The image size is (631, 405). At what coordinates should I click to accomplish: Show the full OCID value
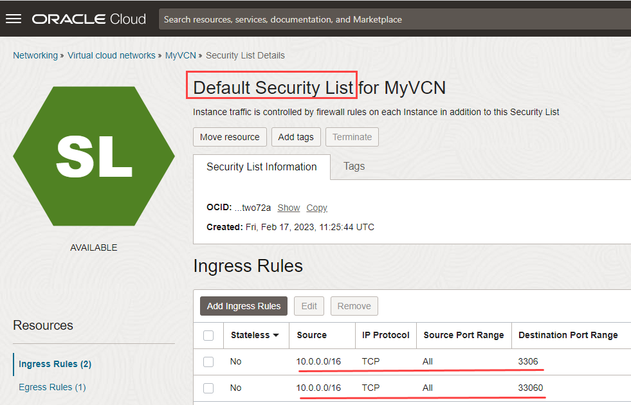point(288,208)
